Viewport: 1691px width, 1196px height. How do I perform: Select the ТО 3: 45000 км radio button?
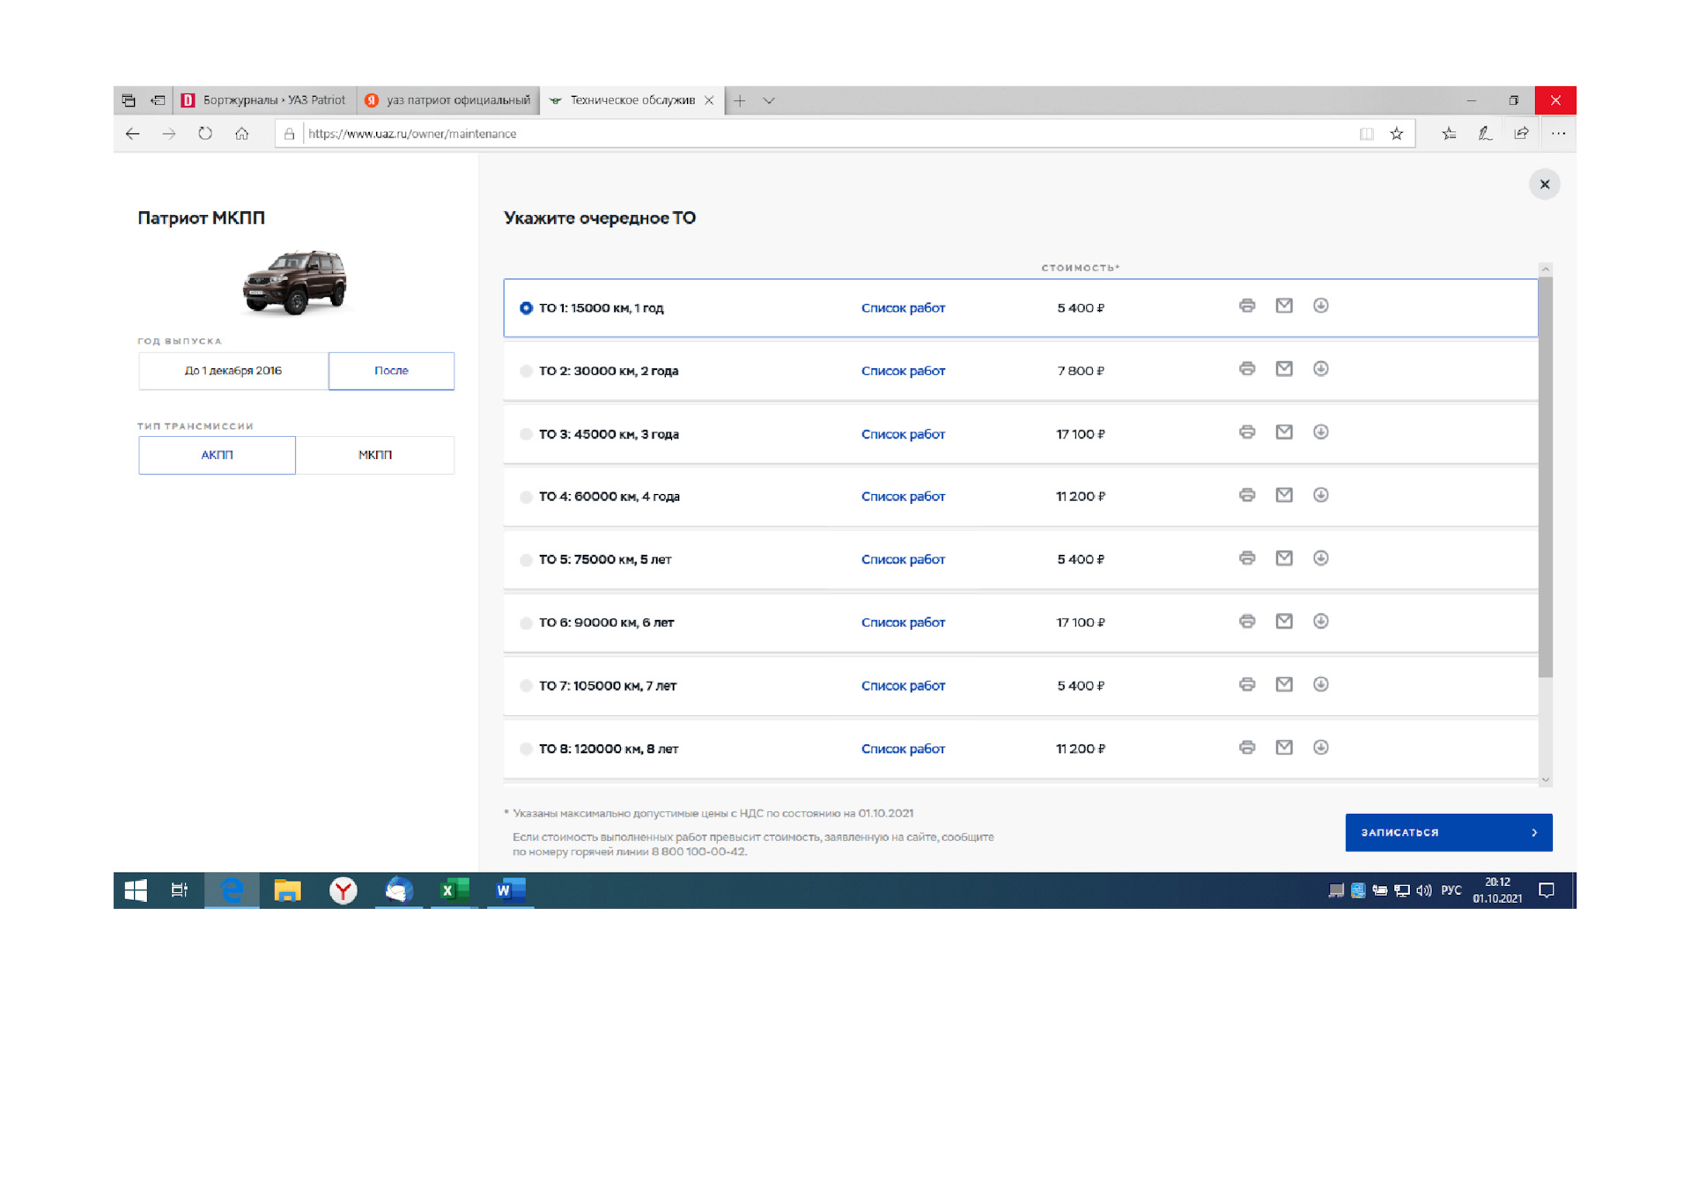(526, 434)
